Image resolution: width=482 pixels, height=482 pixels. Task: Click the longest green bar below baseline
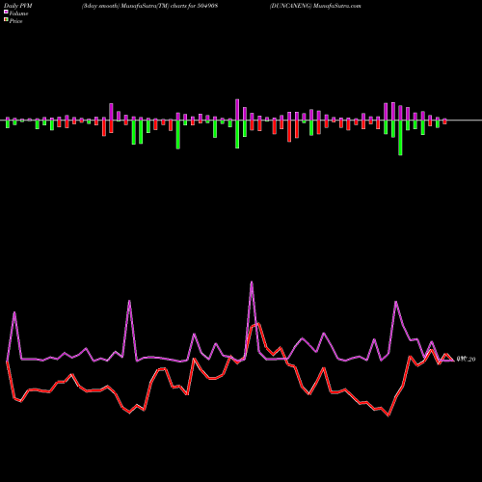pos(400,138)
